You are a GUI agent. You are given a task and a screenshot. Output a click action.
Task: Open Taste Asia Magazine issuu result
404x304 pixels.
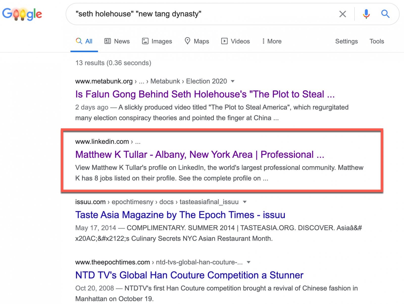180,215
